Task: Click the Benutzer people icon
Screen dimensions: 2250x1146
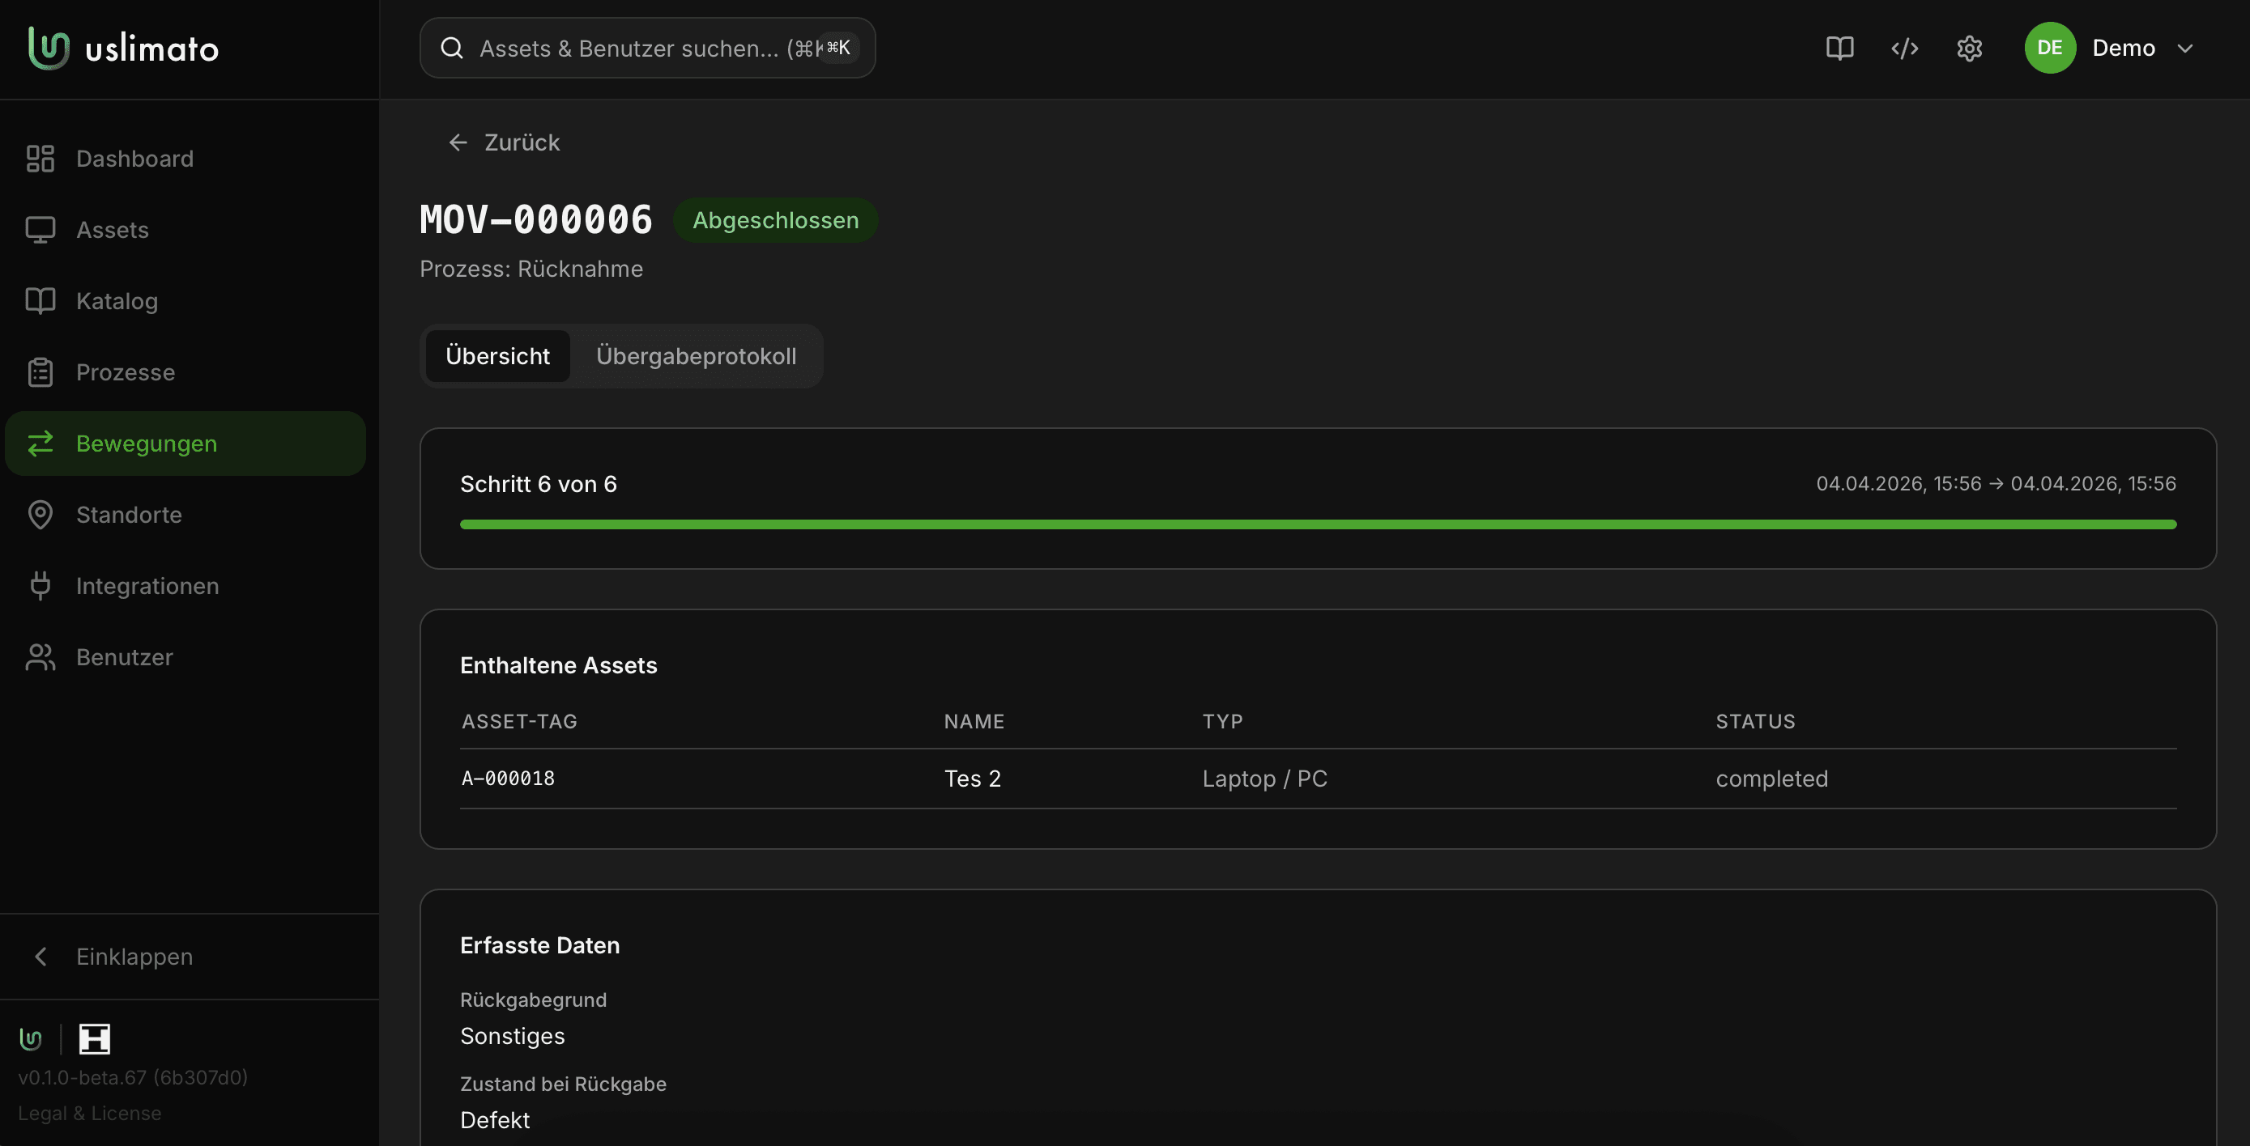Action: (40, 657)
